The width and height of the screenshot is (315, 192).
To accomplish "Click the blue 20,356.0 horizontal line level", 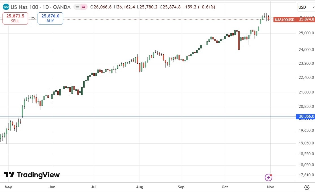I will 141,116.
